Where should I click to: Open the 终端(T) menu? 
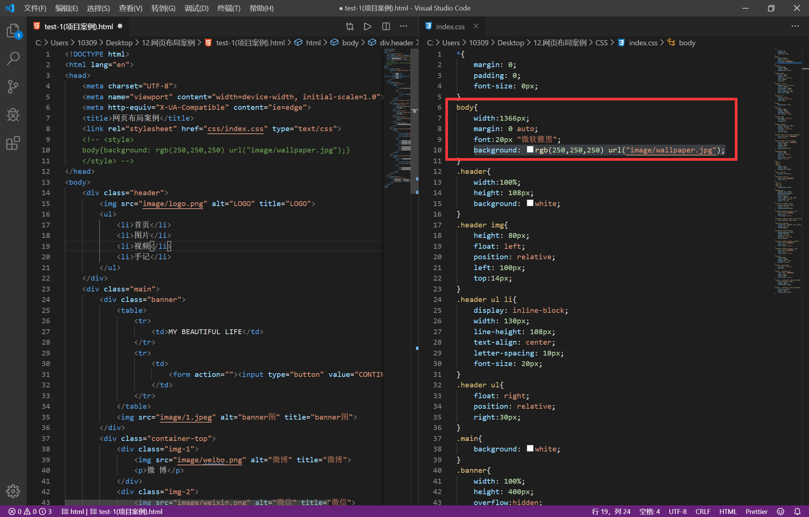[x=229, y=8]
